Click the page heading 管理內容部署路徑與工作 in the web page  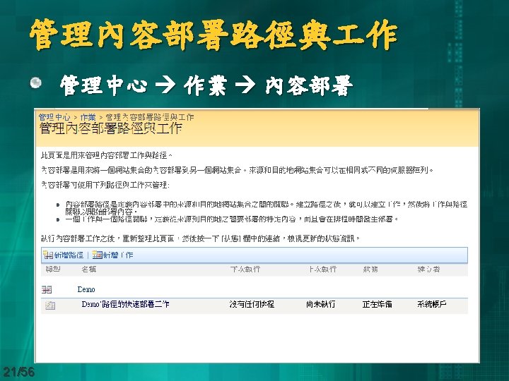tap(110, 128)
